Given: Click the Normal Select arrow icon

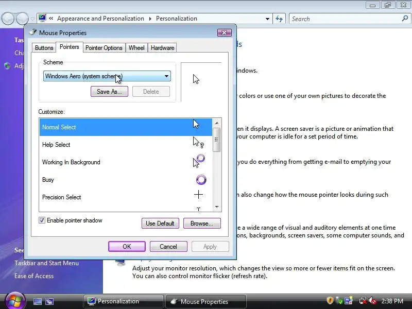Looking at the screenshot, I should (196, 124).
